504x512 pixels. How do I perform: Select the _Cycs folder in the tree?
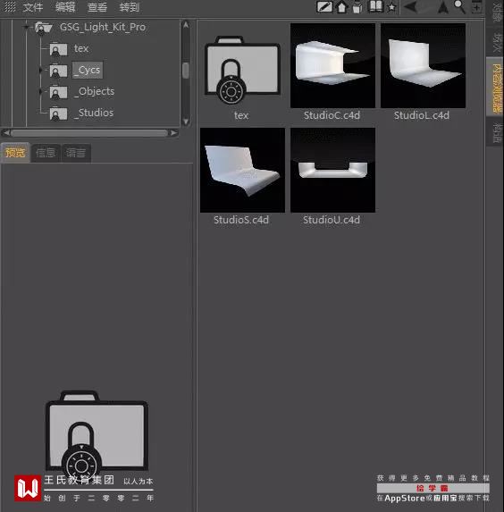tap(88, 71)
